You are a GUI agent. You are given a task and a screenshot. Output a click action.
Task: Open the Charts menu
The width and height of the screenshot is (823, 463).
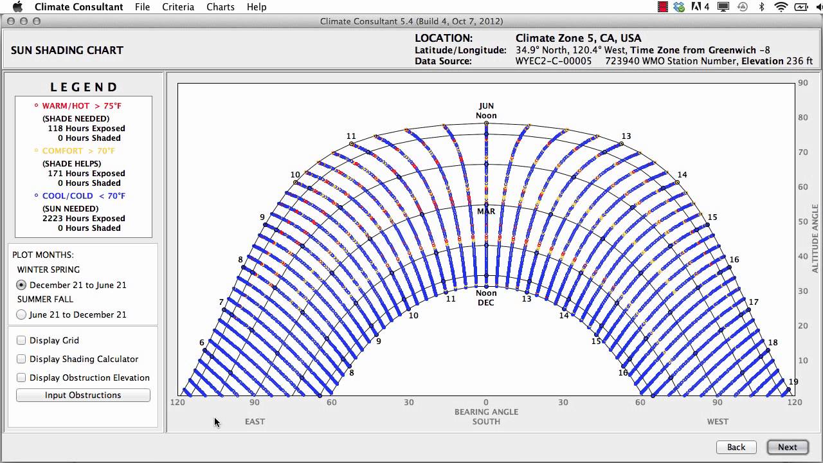pos(221,6)
